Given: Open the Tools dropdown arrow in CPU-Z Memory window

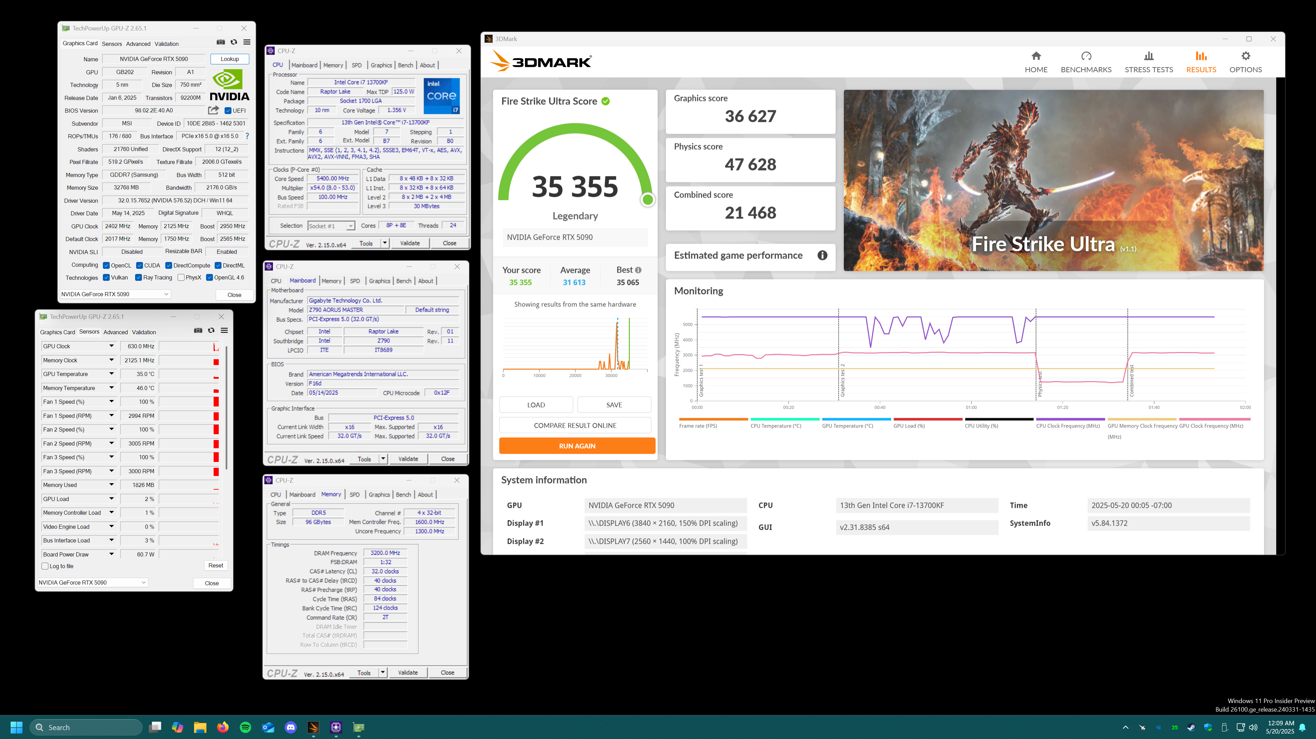Looking at the screenshot, I should pos(383,672).
